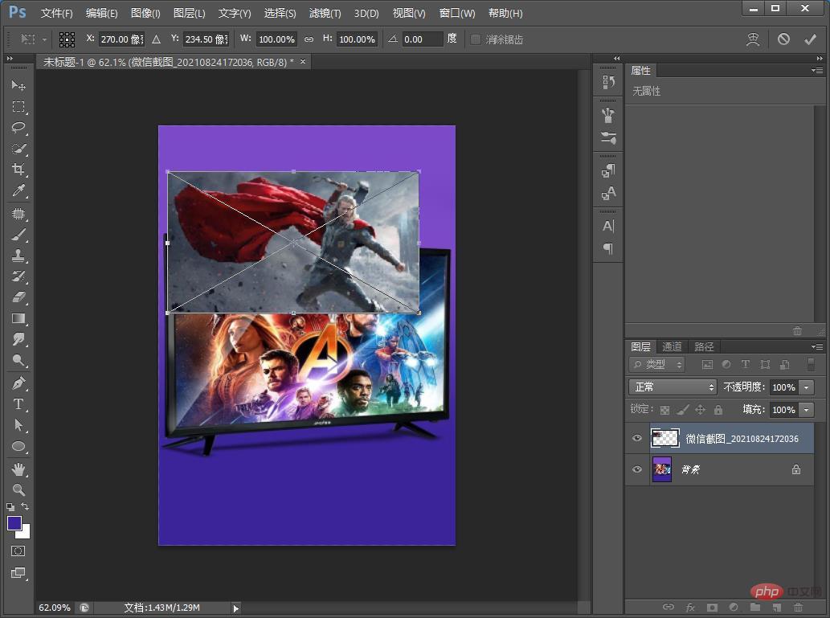Select the History Brush tool
830x618 pixels.
[18, 276]
